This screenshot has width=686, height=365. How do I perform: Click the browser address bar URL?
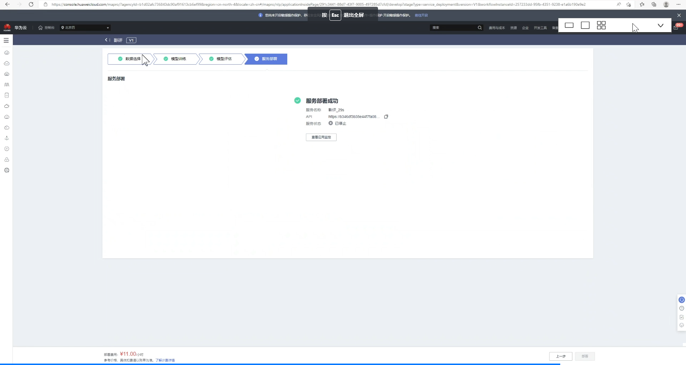(x=318, y=4)
